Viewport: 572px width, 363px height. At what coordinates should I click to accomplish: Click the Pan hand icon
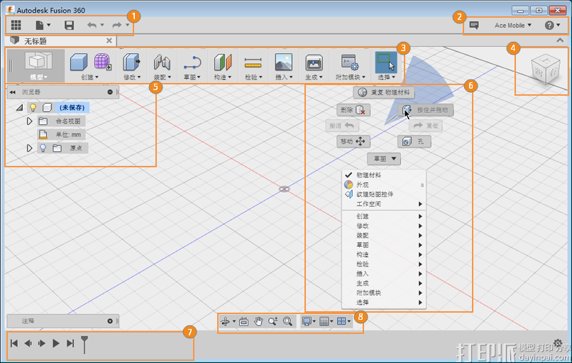click(258, 321)
